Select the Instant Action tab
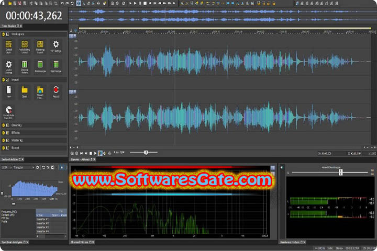This screenshot has width=377, height=251. tap(12, 159)
